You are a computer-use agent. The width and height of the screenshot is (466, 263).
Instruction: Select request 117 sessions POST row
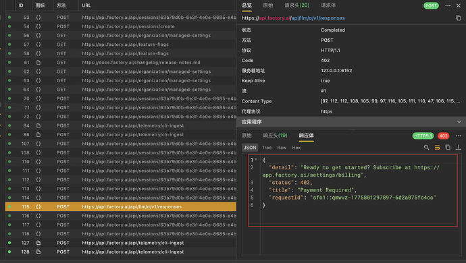121,225
